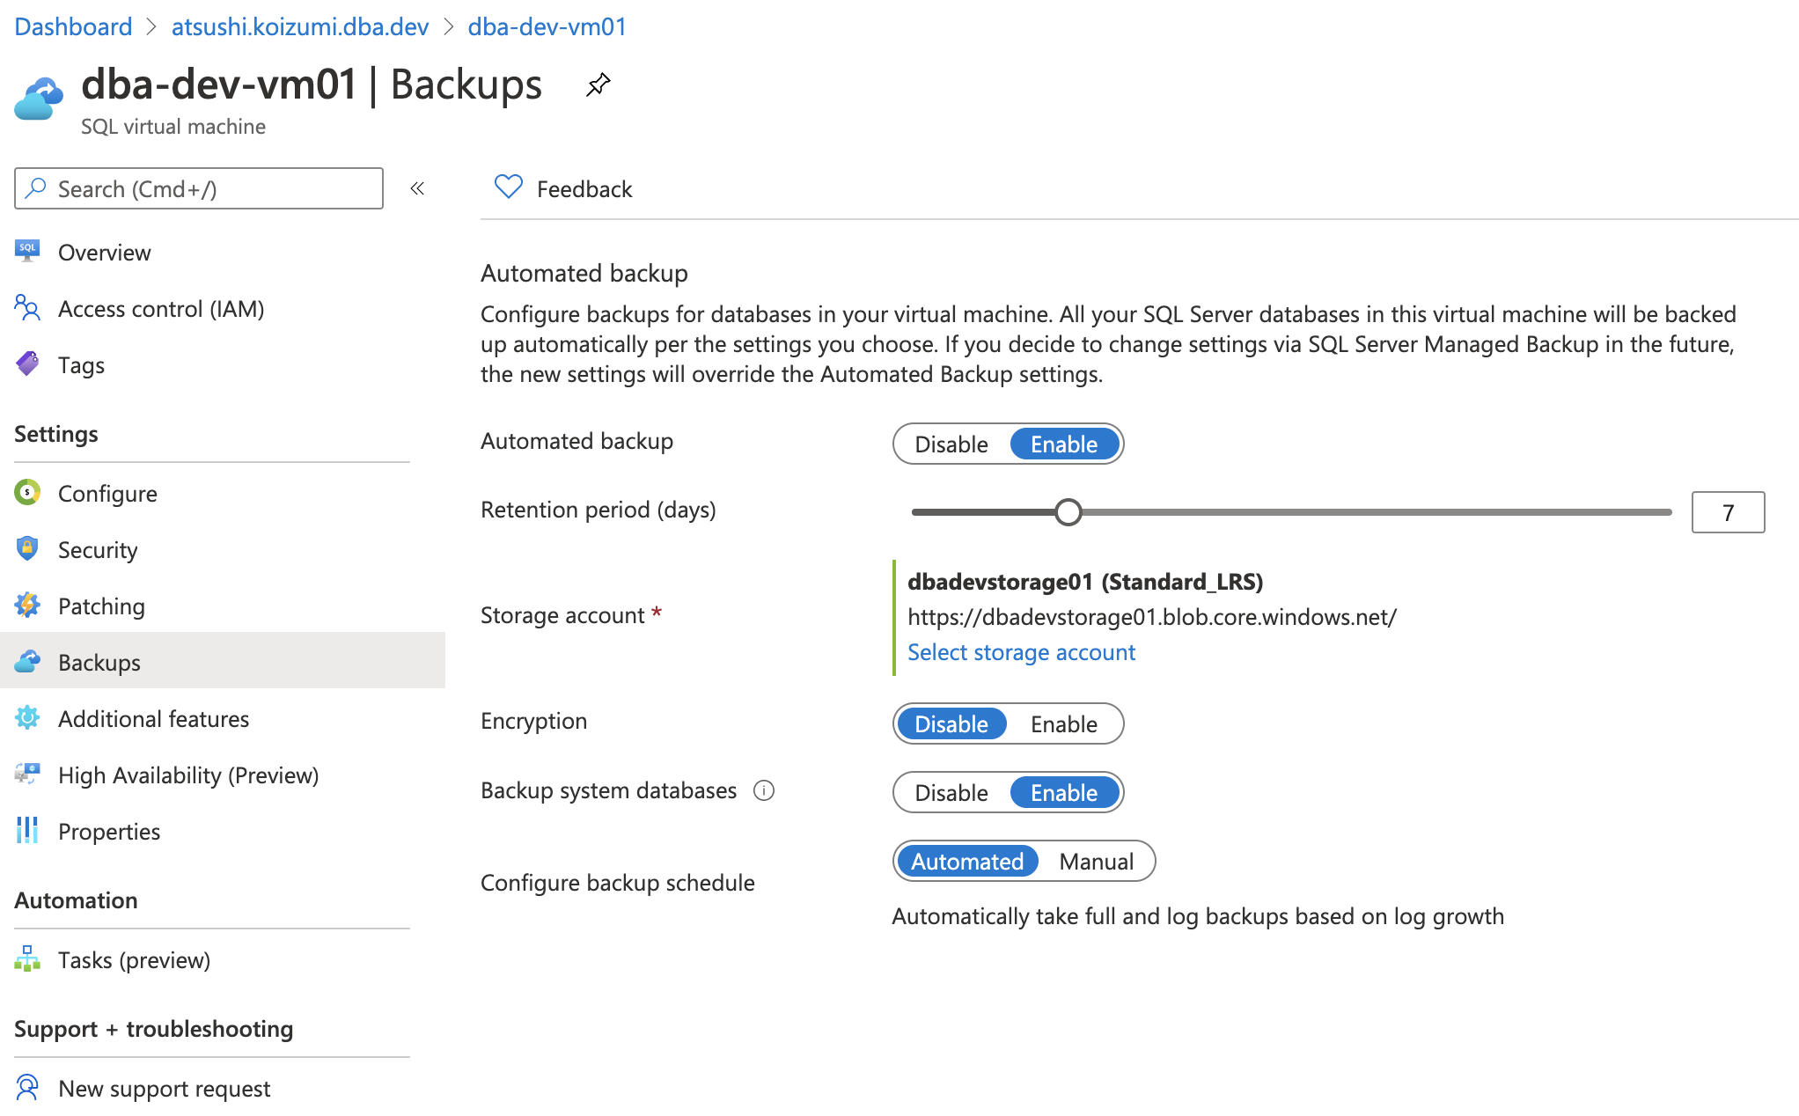1799x1116 pixels.
Task: Click the info icon beside Backup system databases
Action: [x=764, y=790]
